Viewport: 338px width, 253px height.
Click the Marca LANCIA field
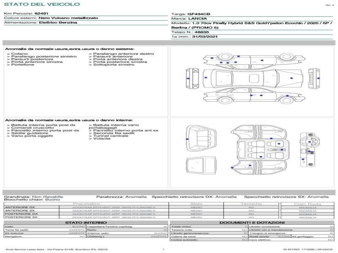(189, 19)
